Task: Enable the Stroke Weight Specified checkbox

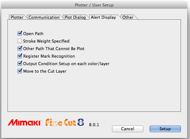Action: [x=20, y=41]
